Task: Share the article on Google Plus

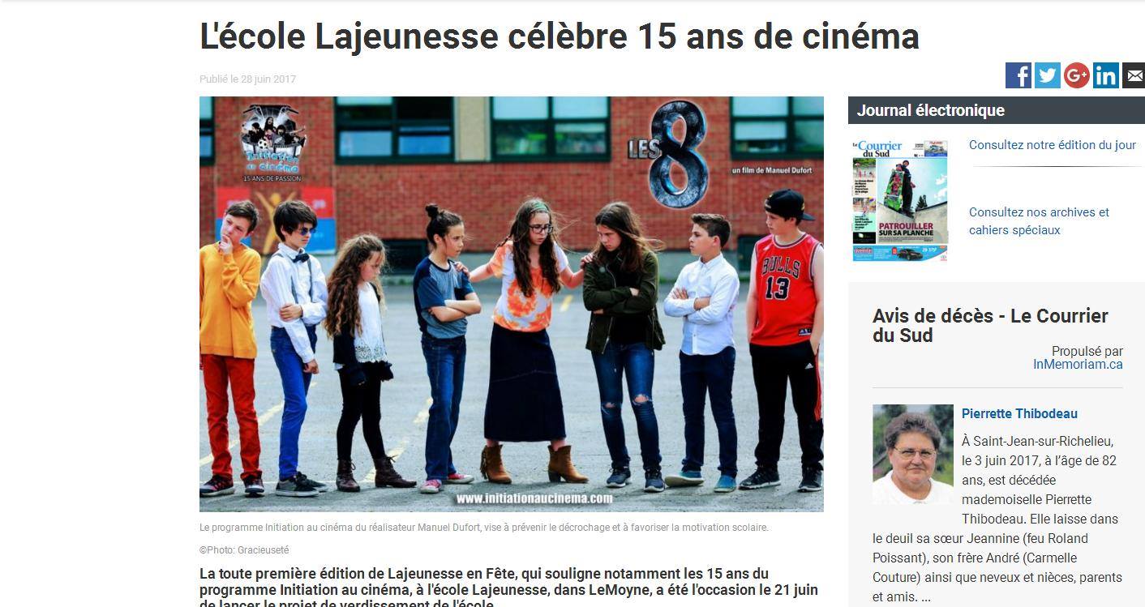Action: tap(1076, 75)
